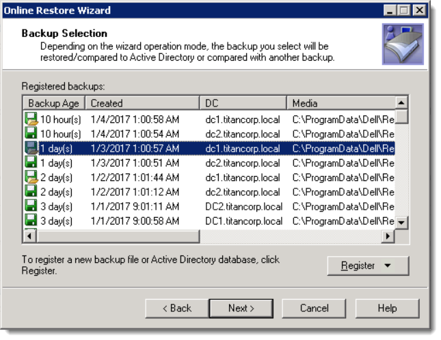
Task: Sort list by Backup Age column header
Action: point(54,103)
